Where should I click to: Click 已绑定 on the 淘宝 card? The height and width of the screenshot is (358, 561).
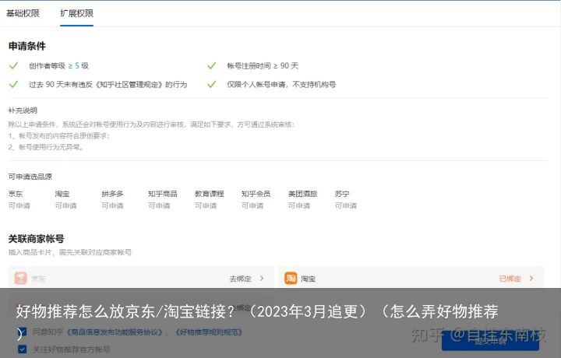(510, 279)
